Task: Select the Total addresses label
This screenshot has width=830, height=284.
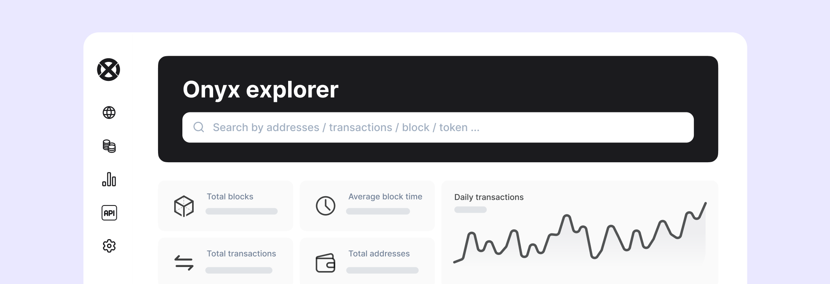Action: click(x=379, y=254)
